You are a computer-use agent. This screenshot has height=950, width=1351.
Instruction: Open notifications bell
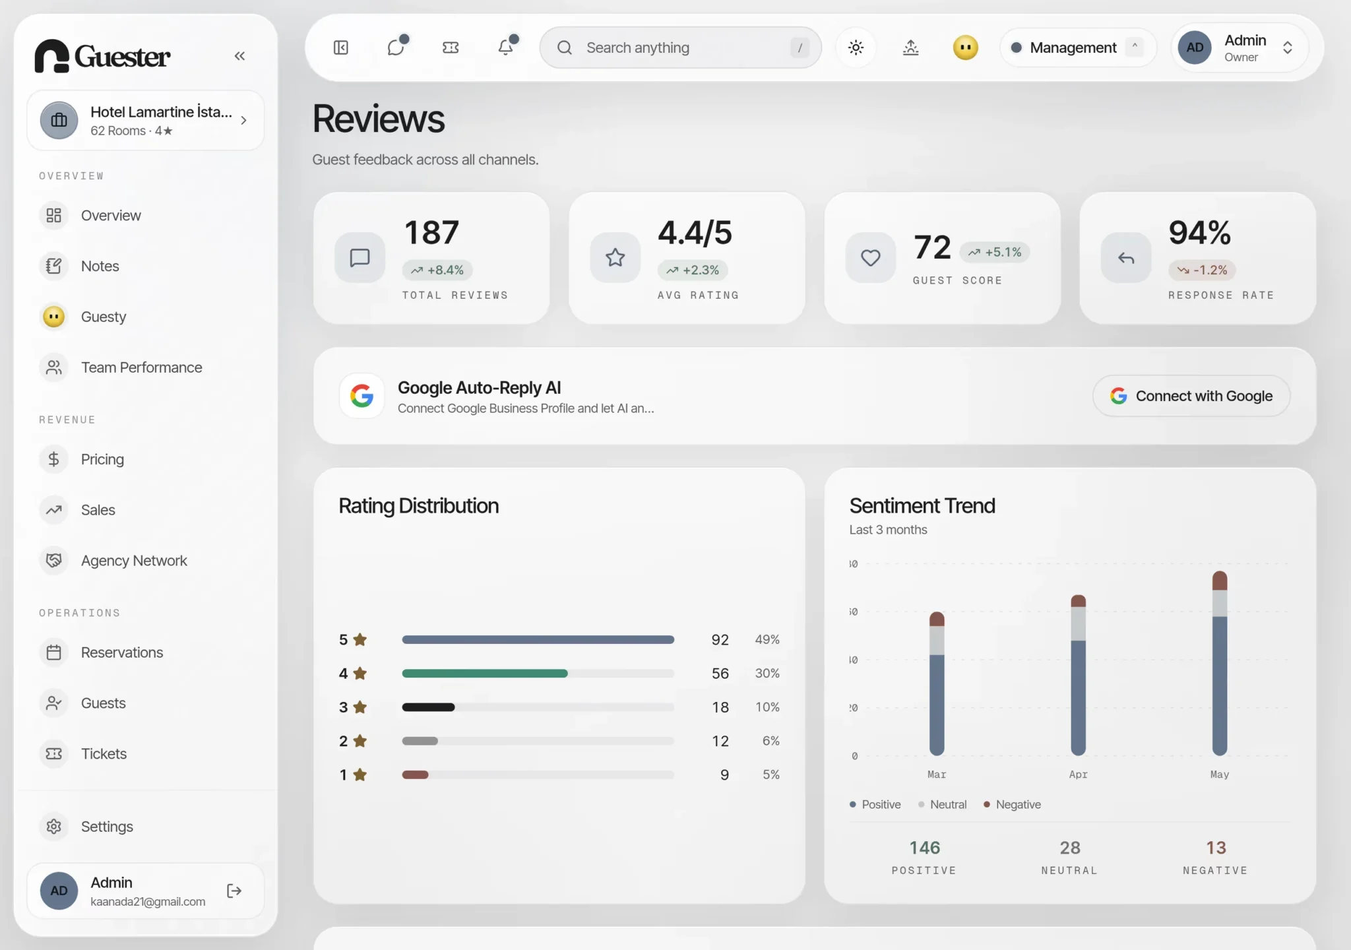pos(506,47)
